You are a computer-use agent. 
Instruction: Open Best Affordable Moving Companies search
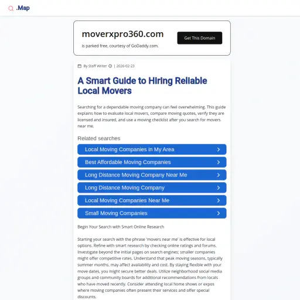click(152, 162)
